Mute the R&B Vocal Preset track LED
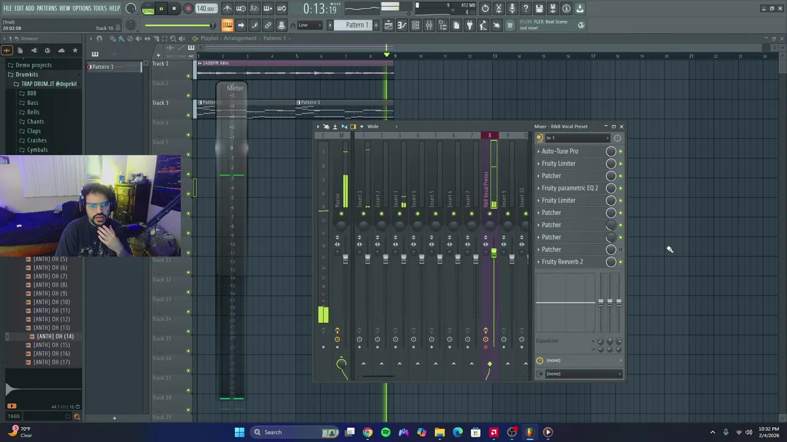Image resolution: width=787 pixels, height=442 pixels. click(x=489, y=214)
